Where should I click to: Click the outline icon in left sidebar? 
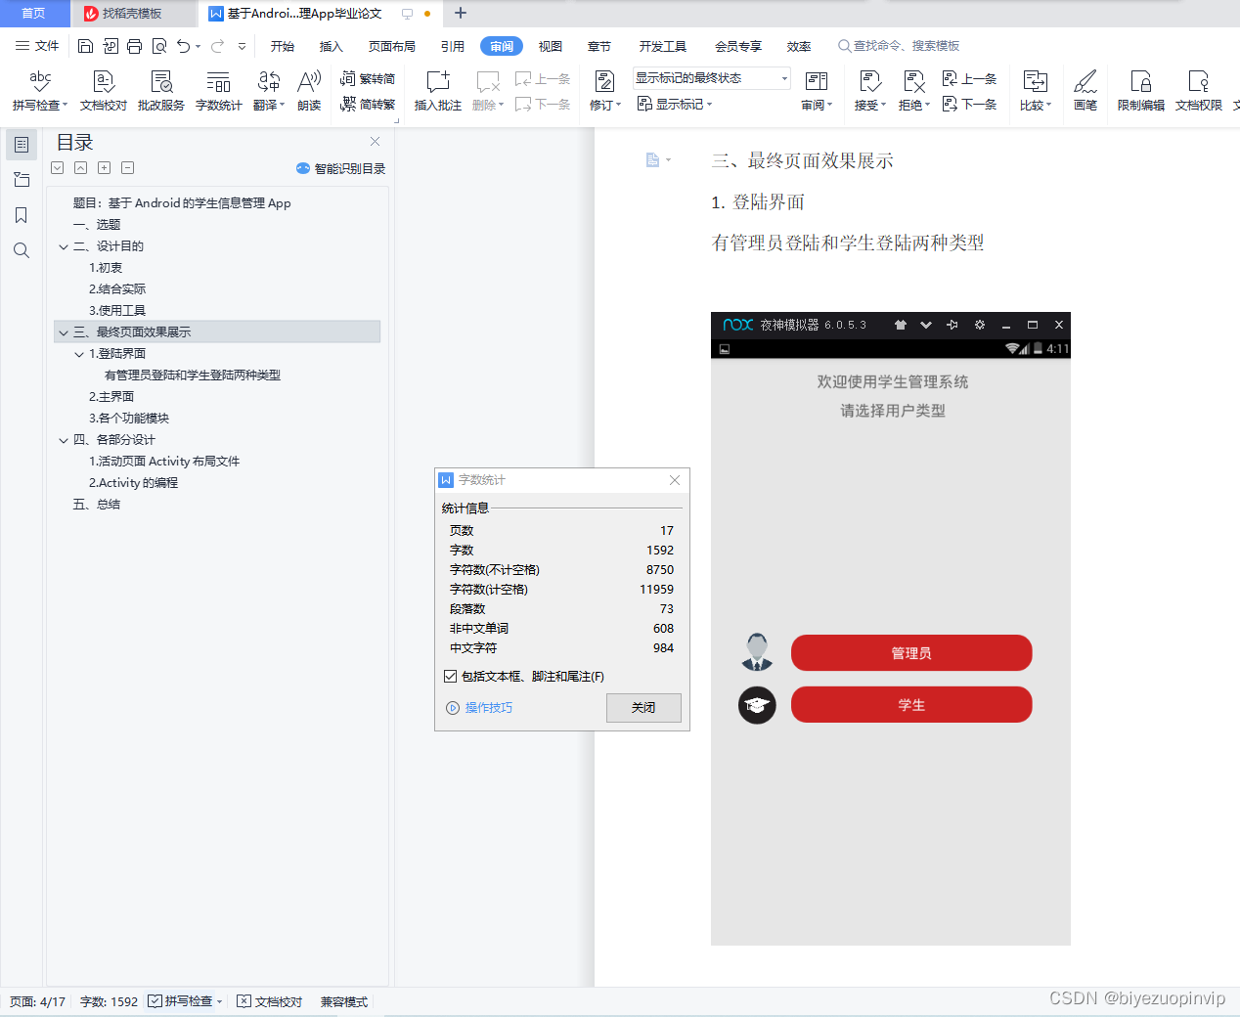coord(22,145)
